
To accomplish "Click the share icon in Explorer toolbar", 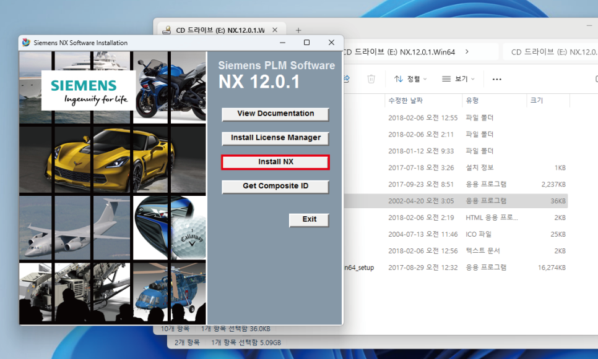I will coord(347,79).
